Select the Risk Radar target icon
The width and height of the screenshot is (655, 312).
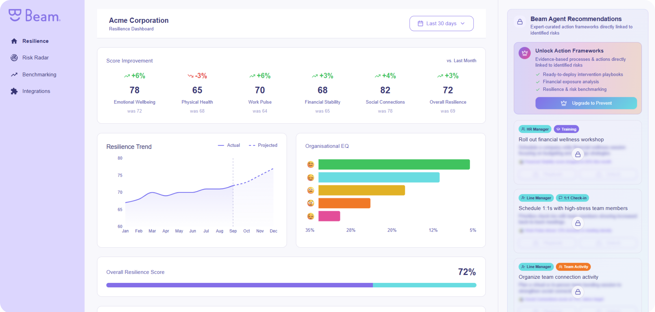[x=14, y=58]
